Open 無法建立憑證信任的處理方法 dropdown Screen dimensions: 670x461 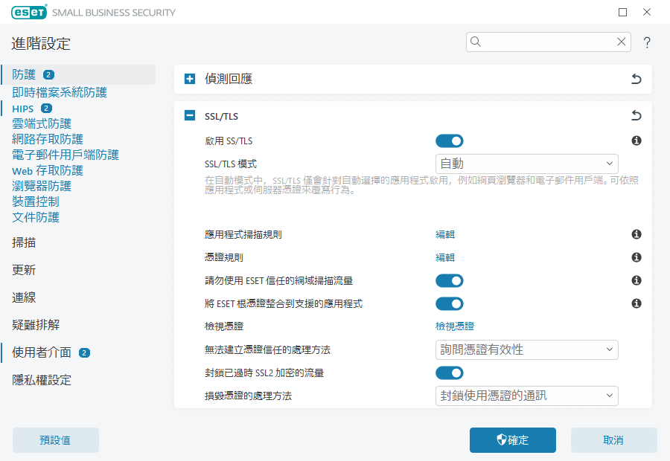click(526, 349)
